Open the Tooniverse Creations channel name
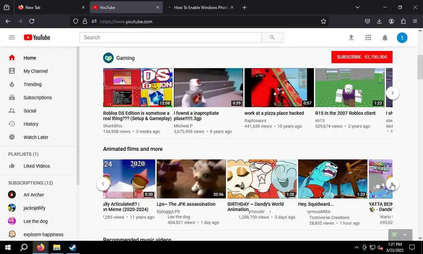 pyautogui.click(x=329, y=218)
